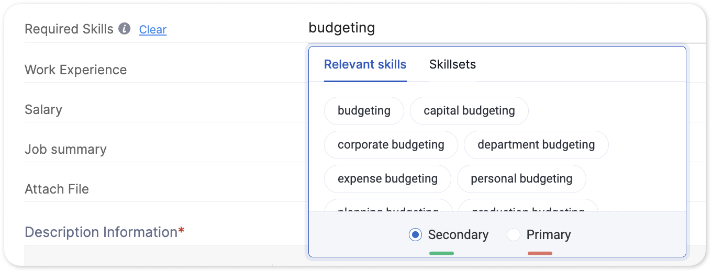Switch to the Skillsets tab
712x272 pixels.
click(452, 64)
